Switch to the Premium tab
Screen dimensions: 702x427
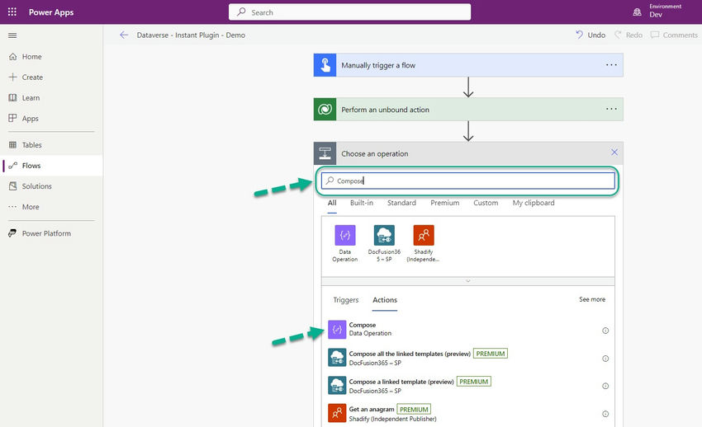[444, 203]
